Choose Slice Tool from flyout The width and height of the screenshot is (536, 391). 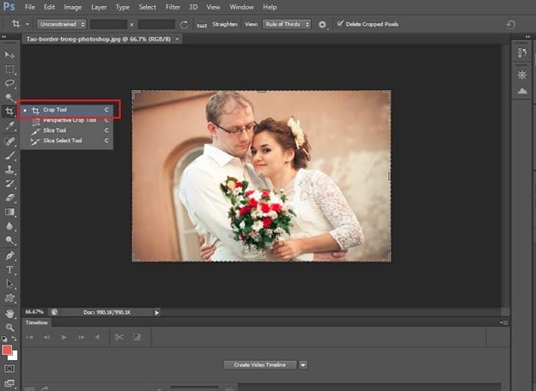(x=66, y=130)
